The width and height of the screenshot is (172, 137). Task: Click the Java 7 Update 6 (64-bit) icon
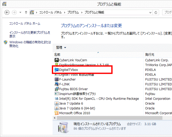click(57, 108)
